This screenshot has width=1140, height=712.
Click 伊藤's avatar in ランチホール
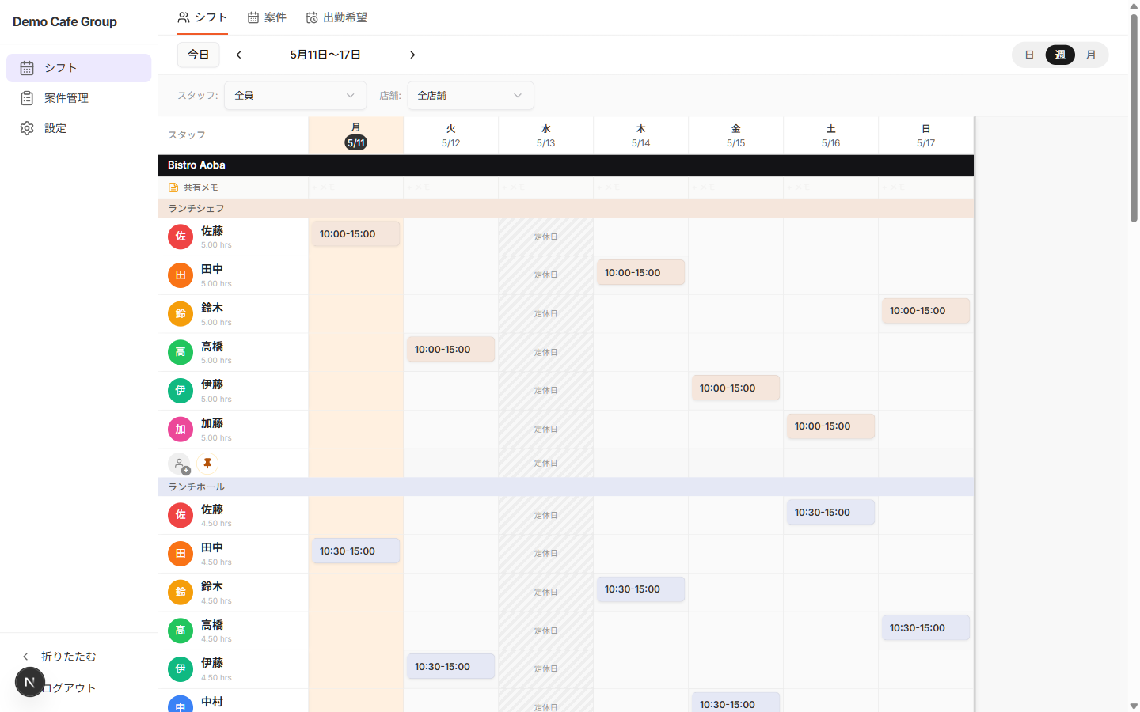[180, 669]
